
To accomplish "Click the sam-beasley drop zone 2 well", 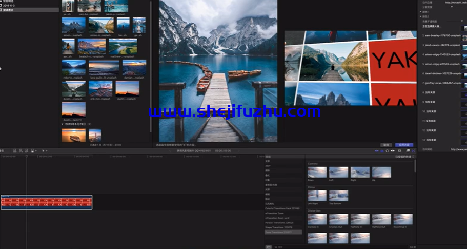I will 464,38.
